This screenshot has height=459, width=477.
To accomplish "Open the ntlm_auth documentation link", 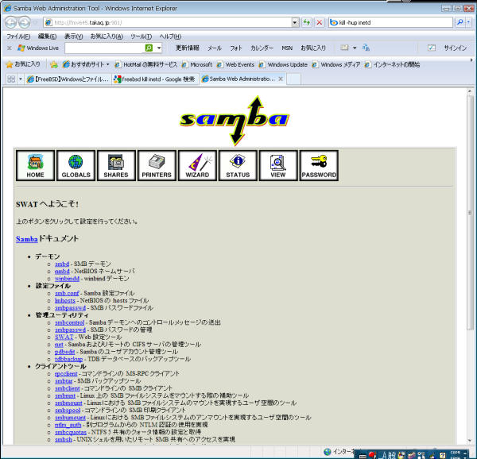I will (68, 424).
